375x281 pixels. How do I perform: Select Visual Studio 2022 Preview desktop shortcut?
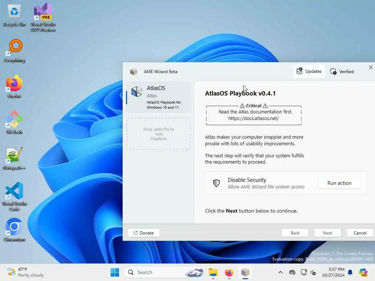pos(43,17)
